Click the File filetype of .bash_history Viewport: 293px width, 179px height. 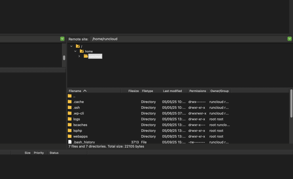pos(144,142)
